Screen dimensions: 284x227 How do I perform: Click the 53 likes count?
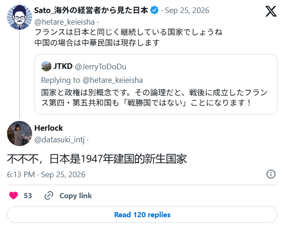point(28,196)
